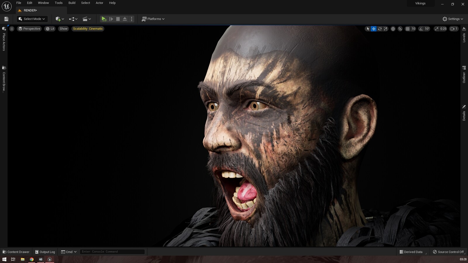Image resolution: width=468 pixels, height=263 pixels.
Task: Open the Content Drawer
Action: 16,252
